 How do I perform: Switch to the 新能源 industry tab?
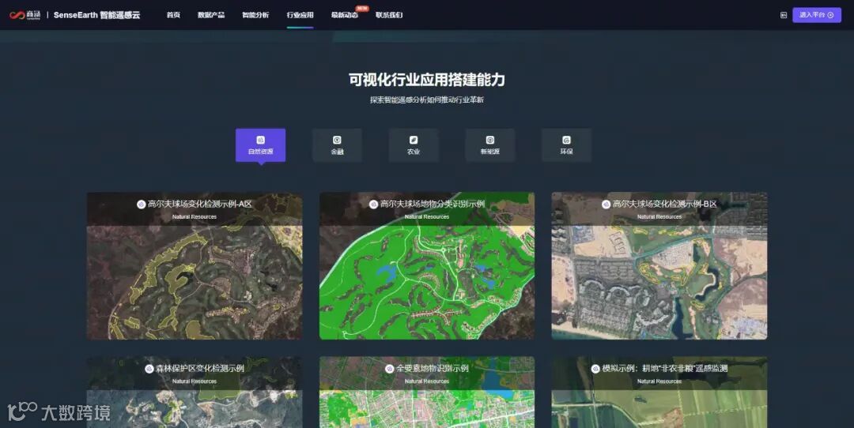point(489,145)
